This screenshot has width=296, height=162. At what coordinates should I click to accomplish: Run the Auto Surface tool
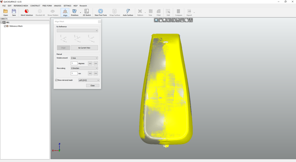point(128,12)
